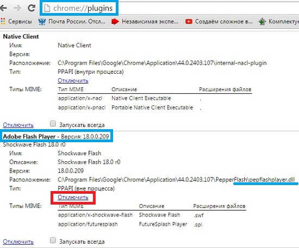This screenshot has width=299, height=248.
Task: Select the Native Client heading
Action: (x=21, y=36)
